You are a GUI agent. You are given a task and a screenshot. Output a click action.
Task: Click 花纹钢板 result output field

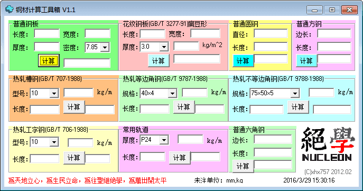pos(197,59)
